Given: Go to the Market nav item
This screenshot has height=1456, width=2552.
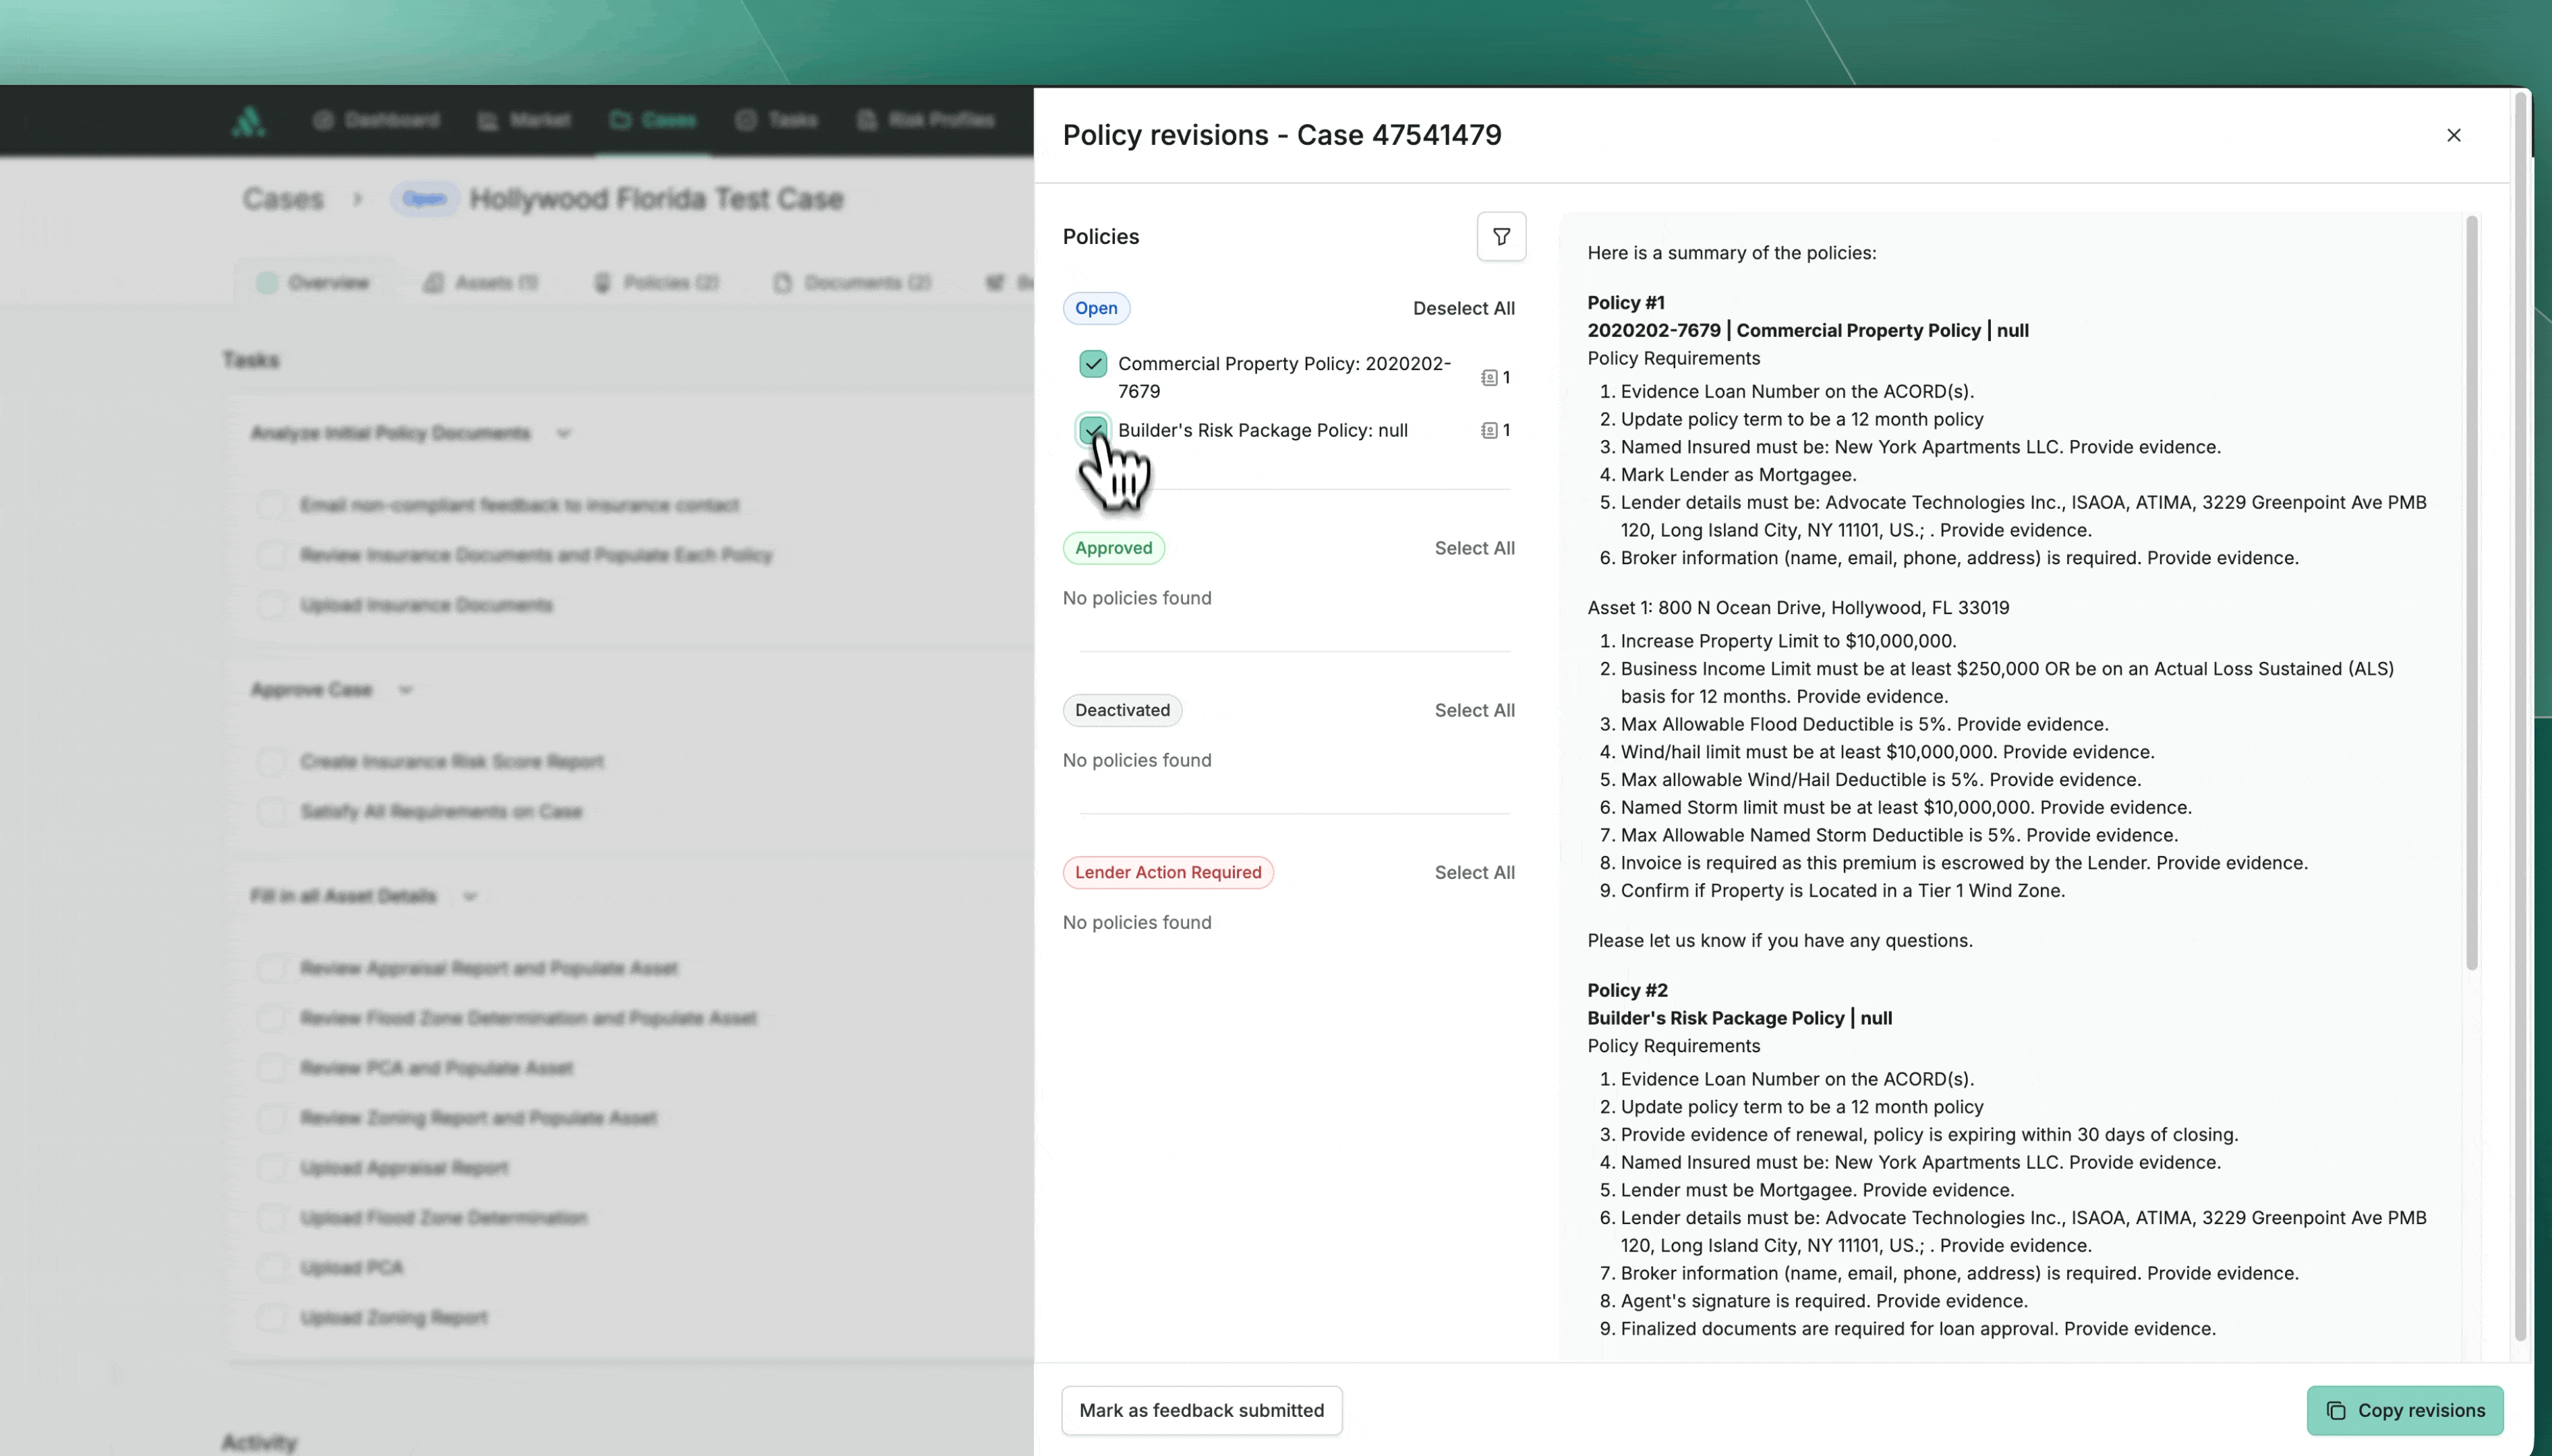Looking at the screenshot, I should (x=524, y=121).
